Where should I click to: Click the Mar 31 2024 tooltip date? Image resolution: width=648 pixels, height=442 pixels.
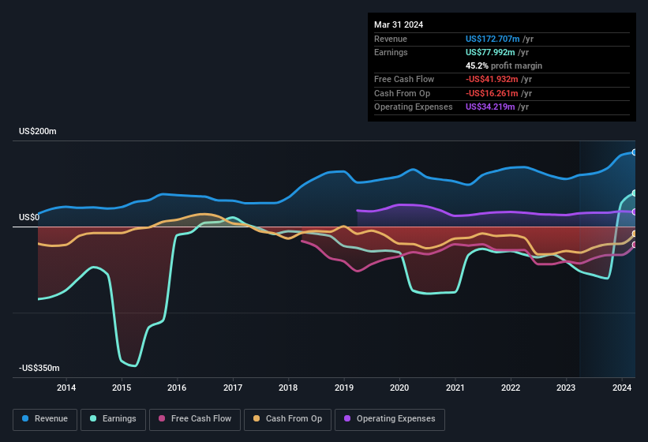click(399, 24)
